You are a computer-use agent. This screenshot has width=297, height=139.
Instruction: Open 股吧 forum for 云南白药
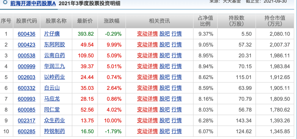[165, 56]
